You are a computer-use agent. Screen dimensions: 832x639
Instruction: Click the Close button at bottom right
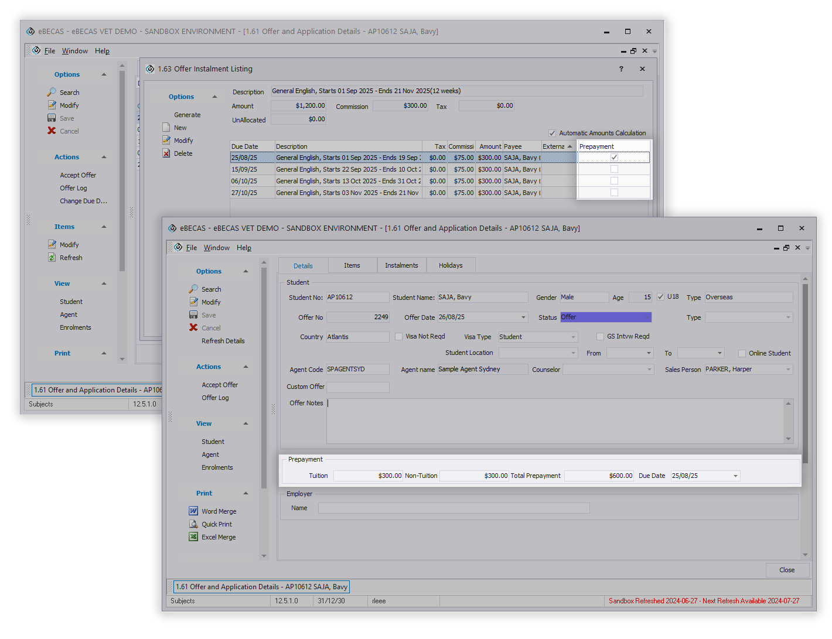(x=787, y=570)
